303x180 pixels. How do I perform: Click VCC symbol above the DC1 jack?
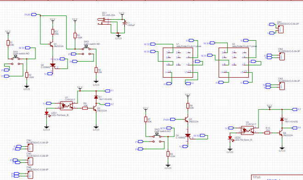pos(122,14)
